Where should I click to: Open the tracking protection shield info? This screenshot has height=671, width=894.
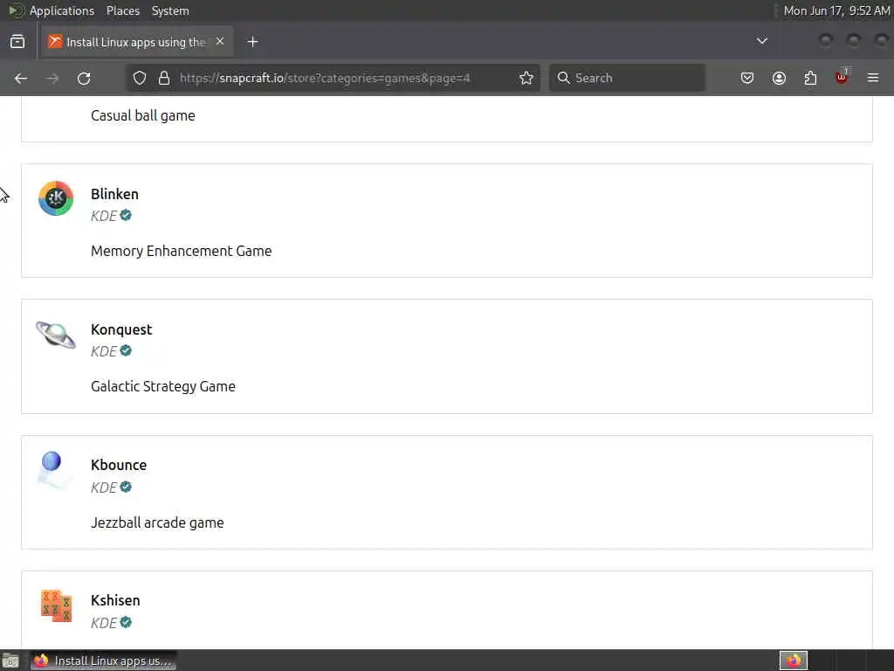140,78
